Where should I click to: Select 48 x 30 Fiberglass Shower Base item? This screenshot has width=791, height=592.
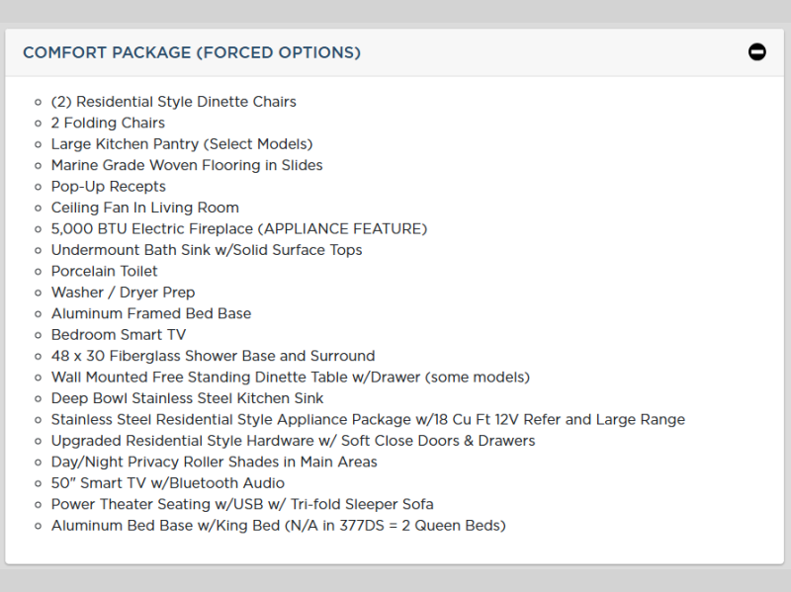tap(214, 356)
